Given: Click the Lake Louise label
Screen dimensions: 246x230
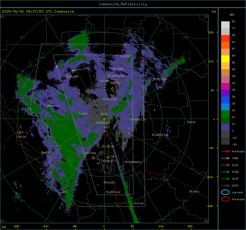Looking at the screenshot, I should tap(21, 134).
